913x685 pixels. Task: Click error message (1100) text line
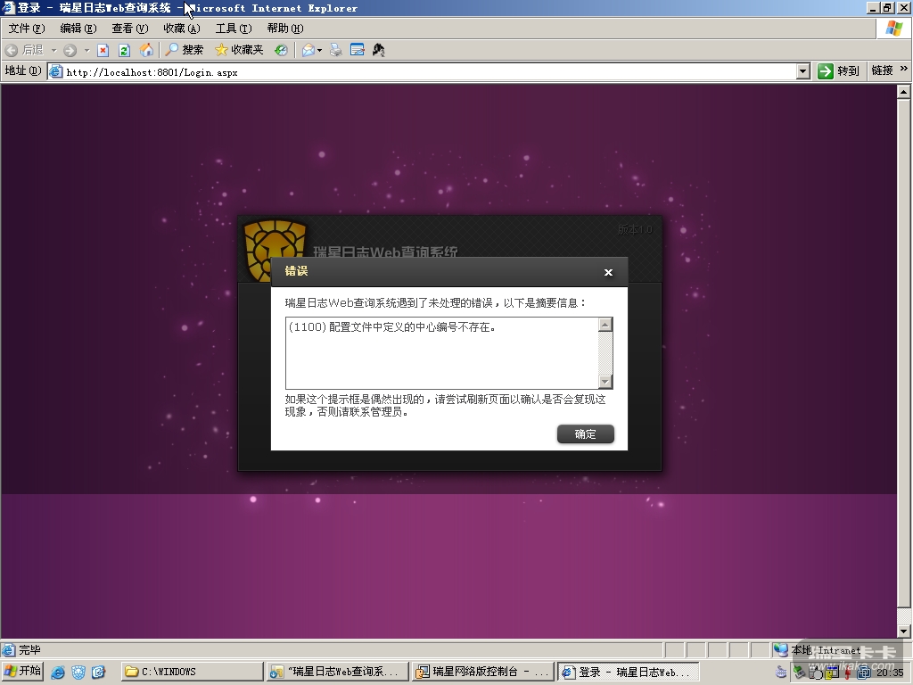coord(392,327)
